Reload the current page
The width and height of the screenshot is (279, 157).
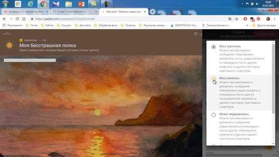[x=17, y=19]
